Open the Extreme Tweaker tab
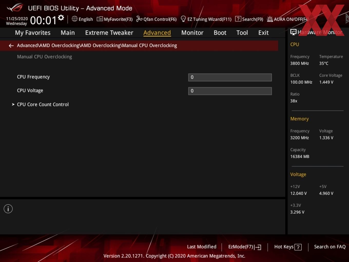The height and width of the screenshot is (262, 349). click(x=109, y=33)
